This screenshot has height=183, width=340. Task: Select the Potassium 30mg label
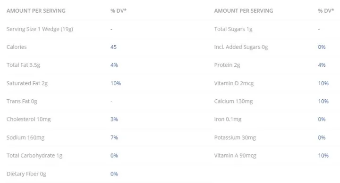click(x=235, y=138)
